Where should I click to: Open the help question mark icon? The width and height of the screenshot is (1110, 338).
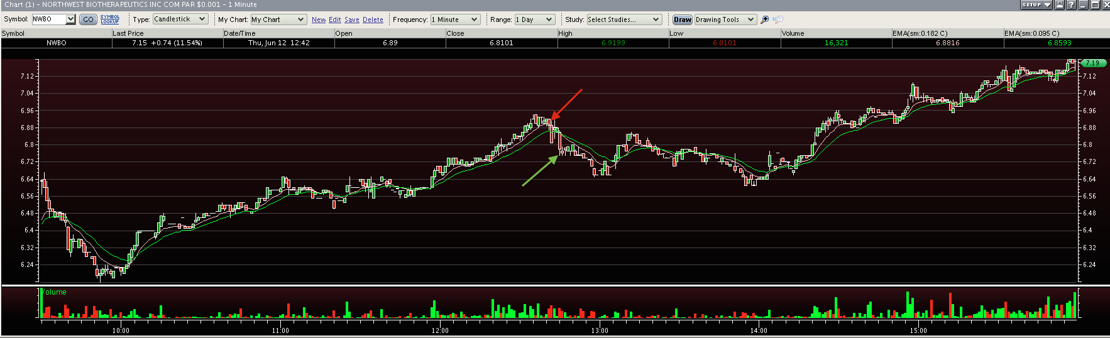point(1071,4)
